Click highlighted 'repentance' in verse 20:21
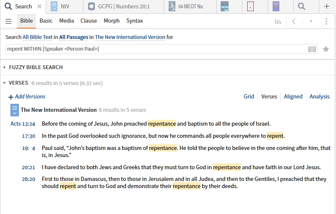 (x=227, y=167)
